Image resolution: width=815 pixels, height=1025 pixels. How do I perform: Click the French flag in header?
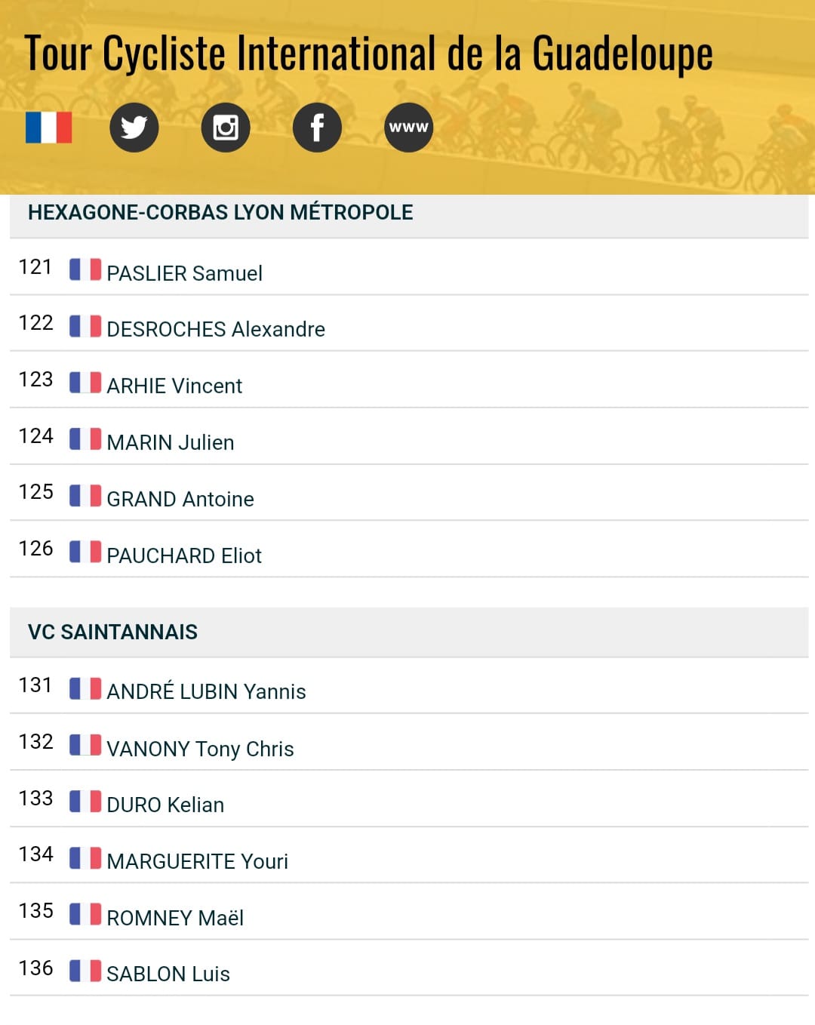click(48, 128)
